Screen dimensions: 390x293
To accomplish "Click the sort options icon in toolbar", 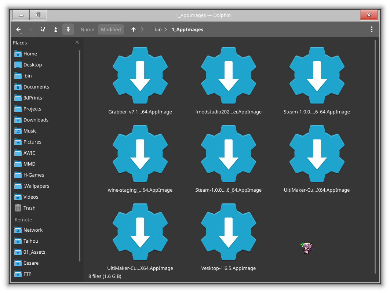I will coord(43,29).
